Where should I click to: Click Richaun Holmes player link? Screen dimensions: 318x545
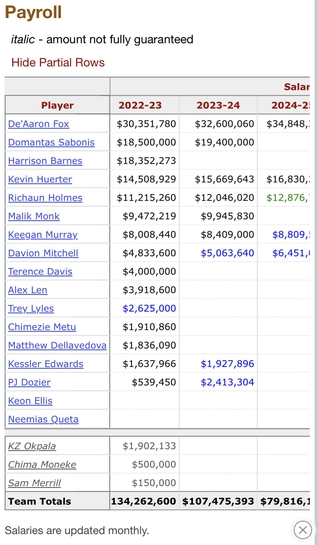pos(45,198)
